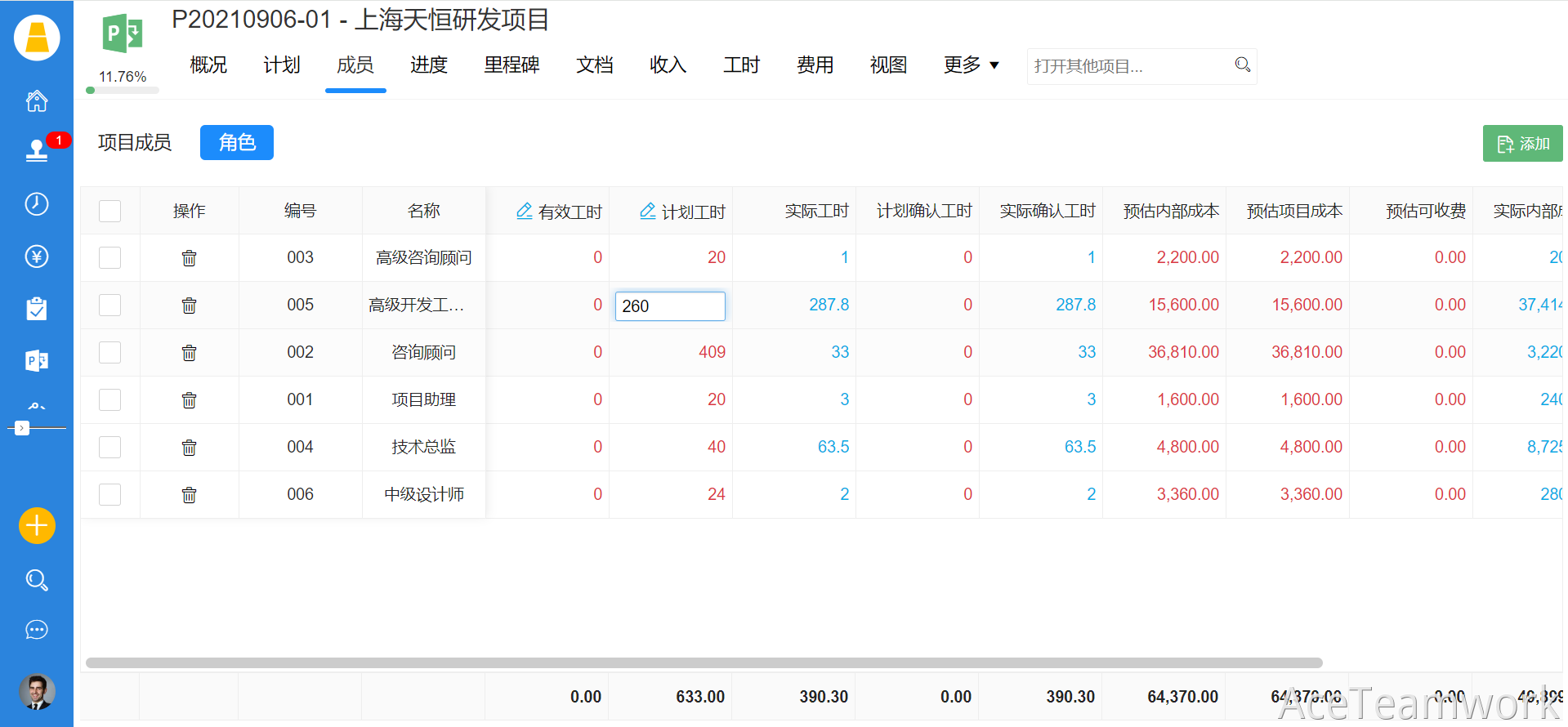Click the green 添加 button
The height and width of the screenshot is (727, 1568).
1522,144
